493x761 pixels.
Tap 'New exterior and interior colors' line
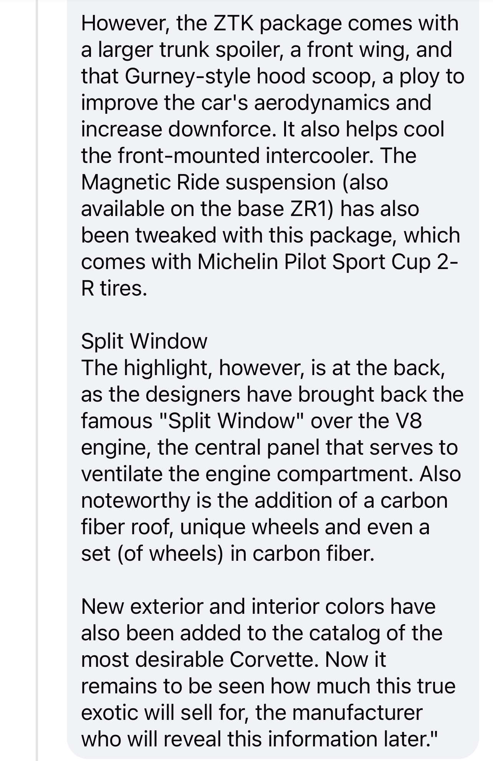[x=233, y=607]
